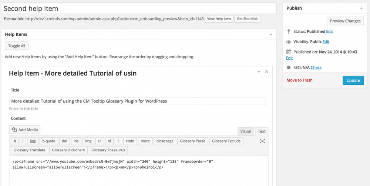Insert bold tag with b button
Screen dimensions: 370x186
click(x=15, y=141)
